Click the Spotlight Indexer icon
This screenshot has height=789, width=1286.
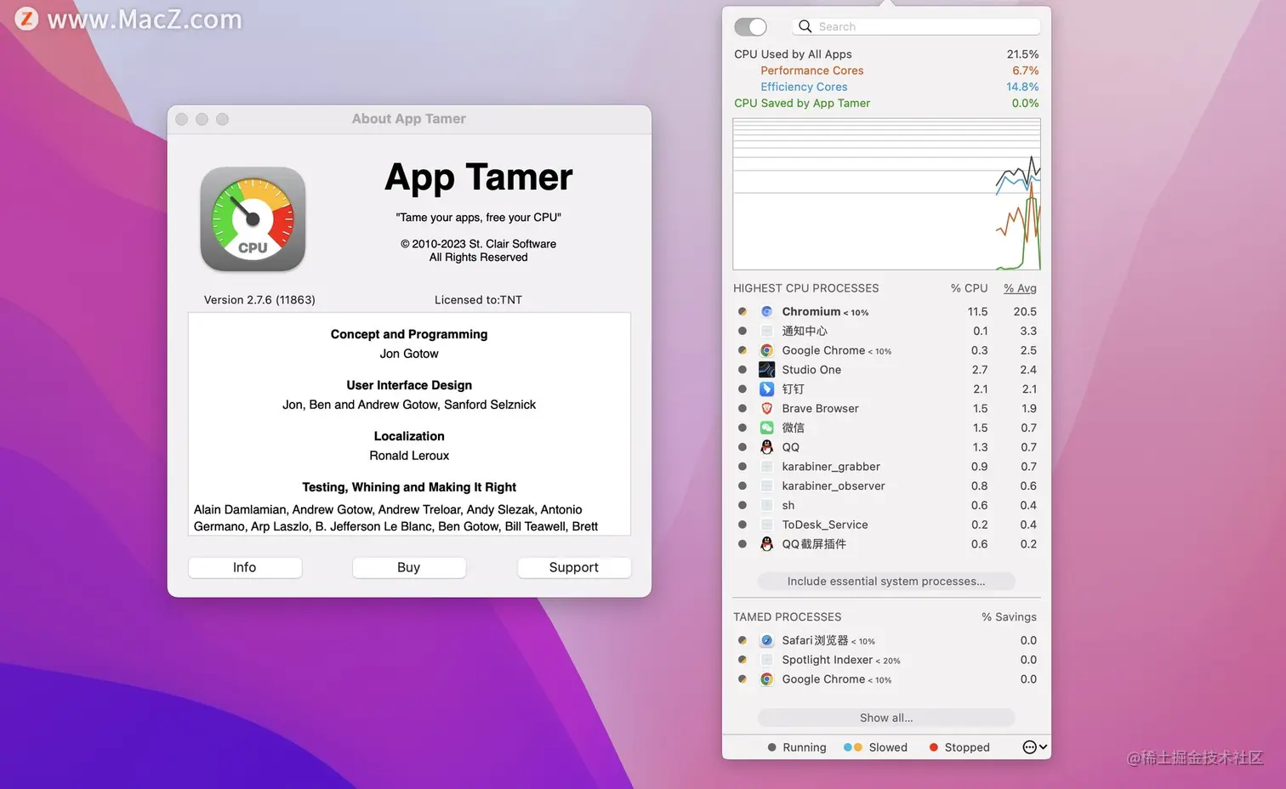point(766,660)
